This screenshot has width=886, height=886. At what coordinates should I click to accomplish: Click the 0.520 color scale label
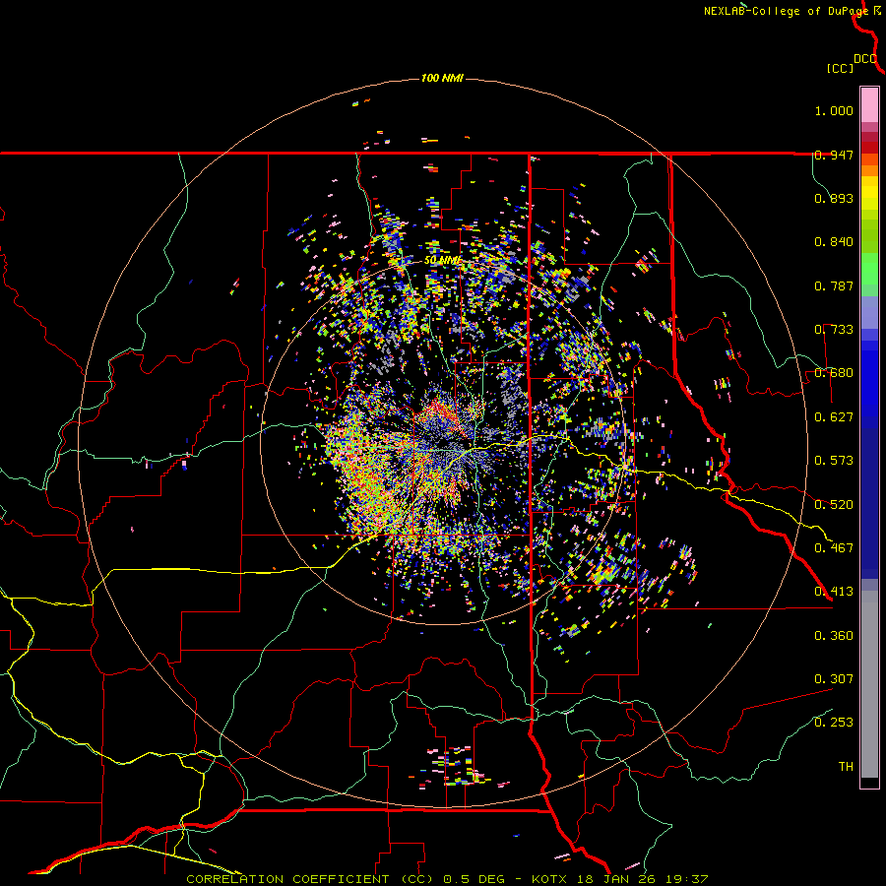[834, 505]
